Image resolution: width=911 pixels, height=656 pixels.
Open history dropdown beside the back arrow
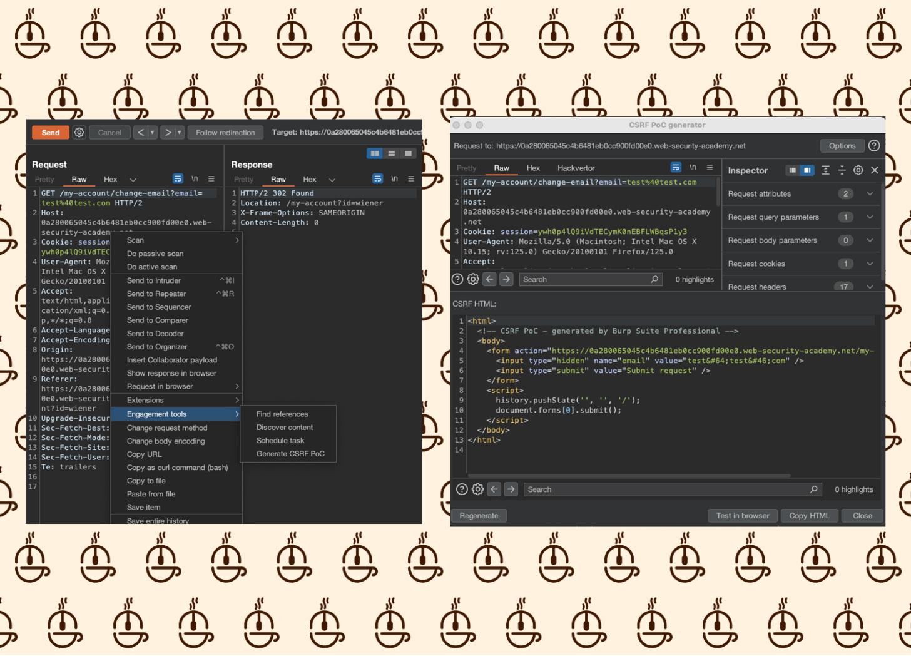[152, 133]
